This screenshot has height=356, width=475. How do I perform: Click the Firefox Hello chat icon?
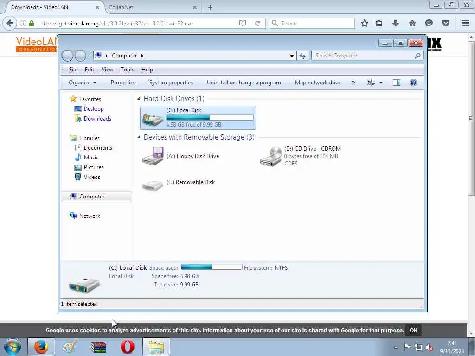click(x=429, y=23)
